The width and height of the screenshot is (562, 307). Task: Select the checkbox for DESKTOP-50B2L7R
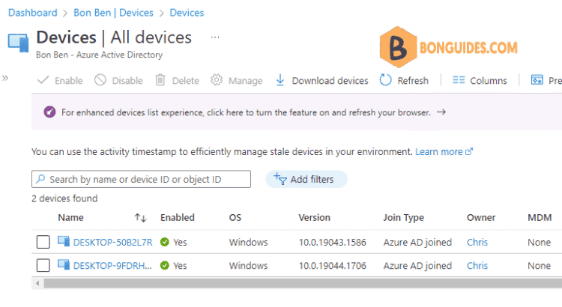(x=43, y=242)
